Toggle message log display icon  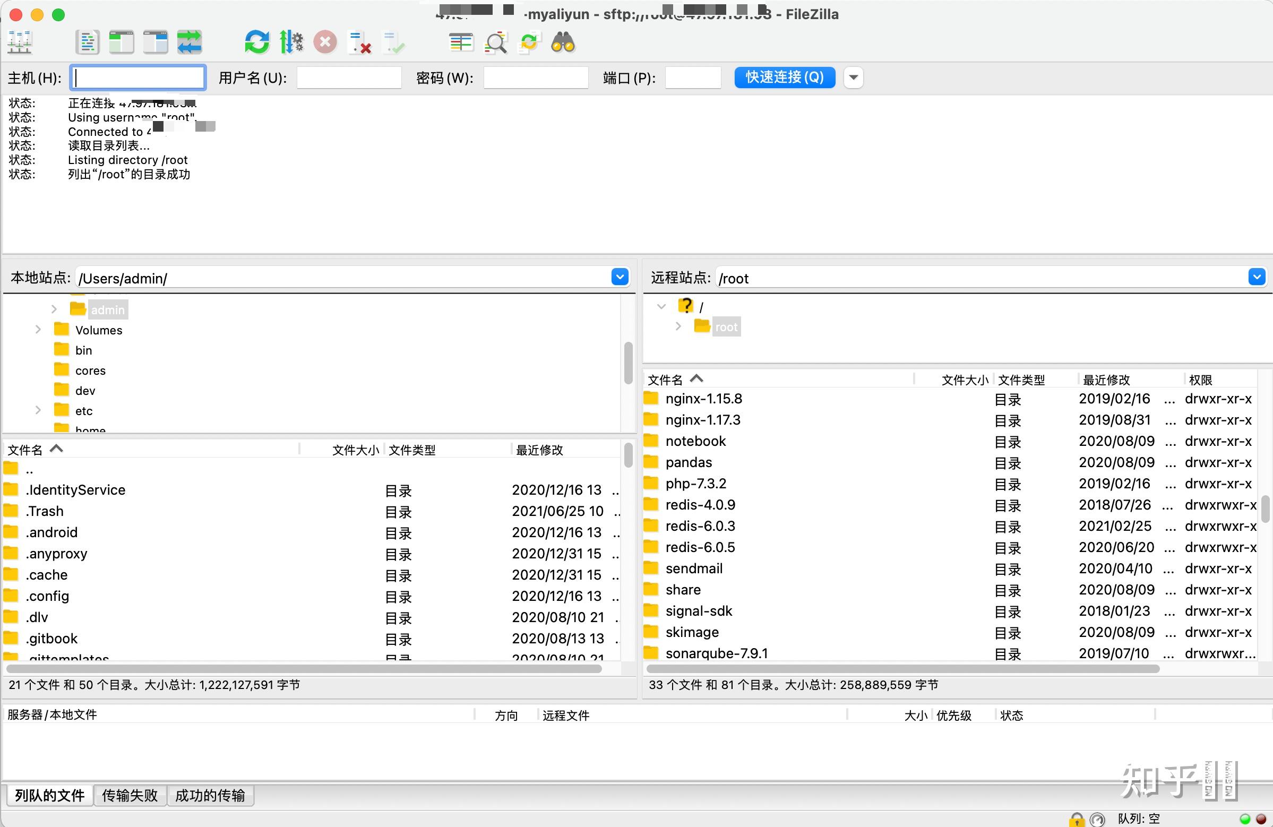point(87,42)
